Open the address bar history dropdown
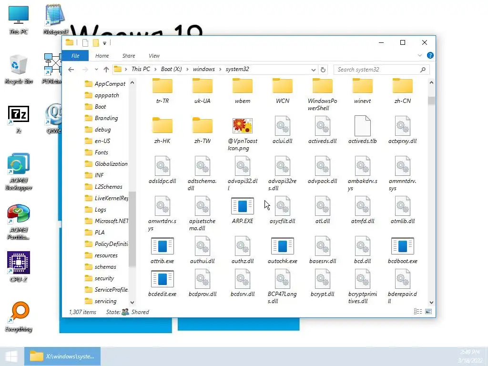 314,70
